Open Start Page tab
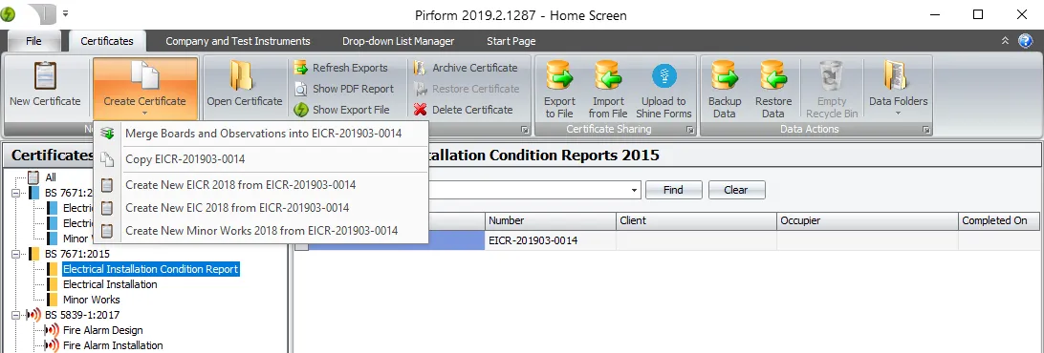1044x353 pixels. click(x=511, y=41)
